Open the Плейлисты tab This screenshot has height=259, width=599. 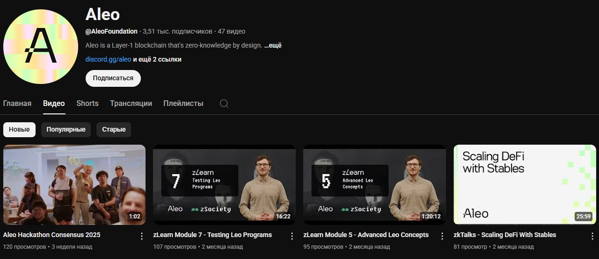183,104
